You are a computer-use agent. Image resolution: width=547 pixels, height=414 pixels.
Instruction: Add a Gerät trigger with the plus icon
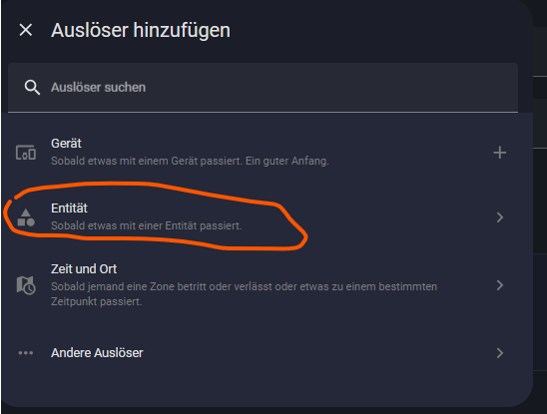click(x=499, y=153)
